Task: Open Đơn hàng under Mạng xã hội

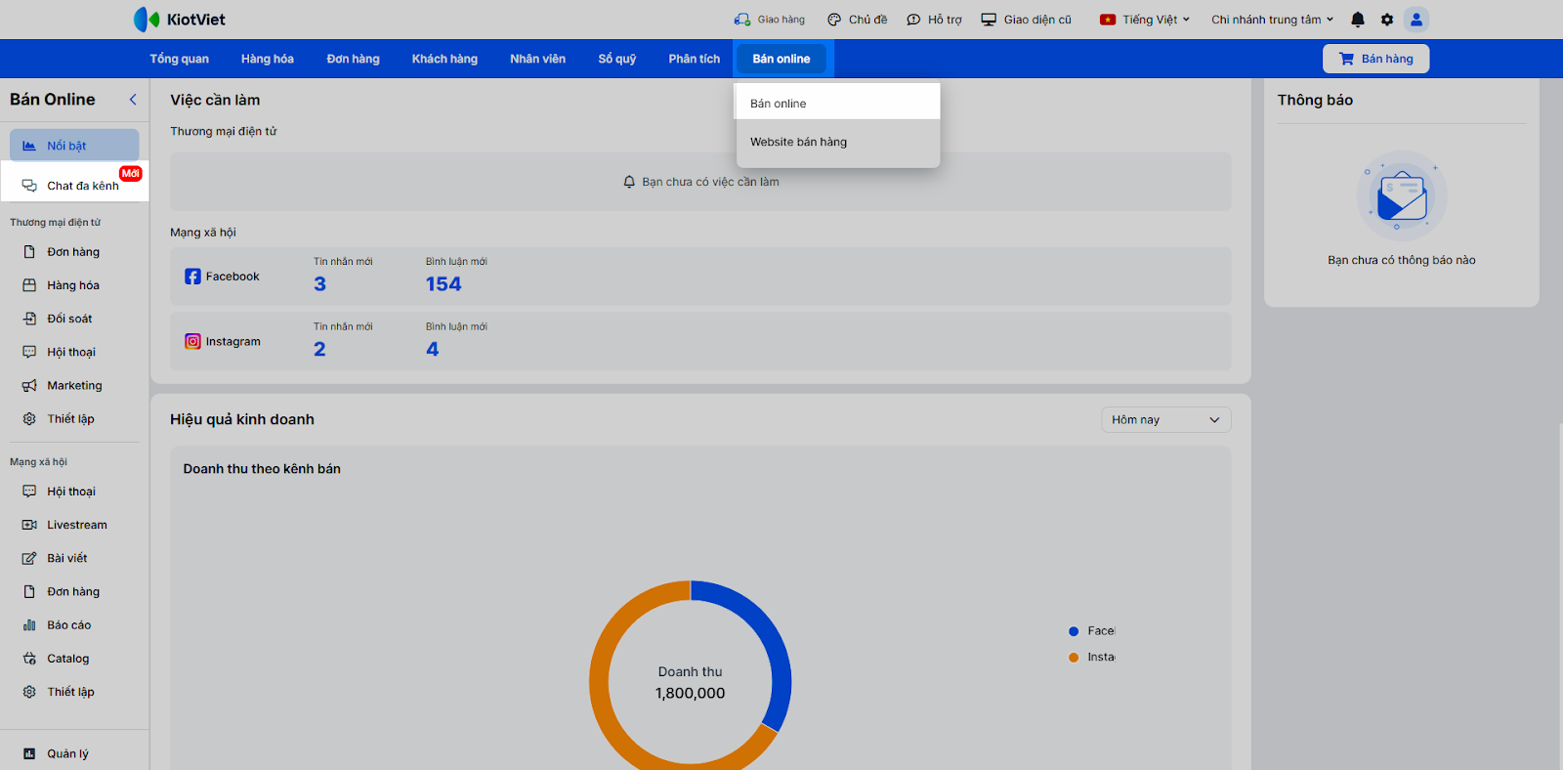Action: pos(74,592)
